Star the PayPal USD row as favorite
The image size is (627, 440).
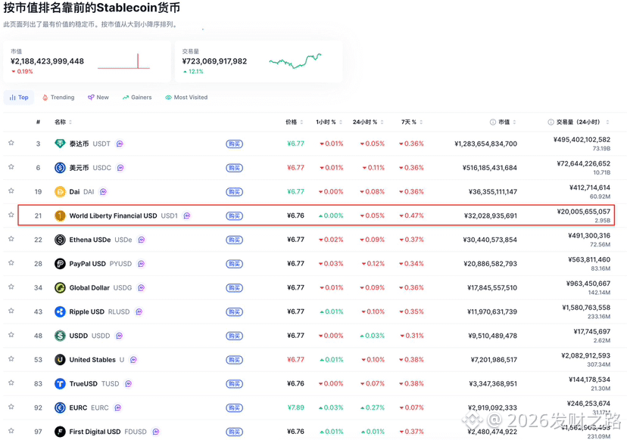tap(11, 263)
